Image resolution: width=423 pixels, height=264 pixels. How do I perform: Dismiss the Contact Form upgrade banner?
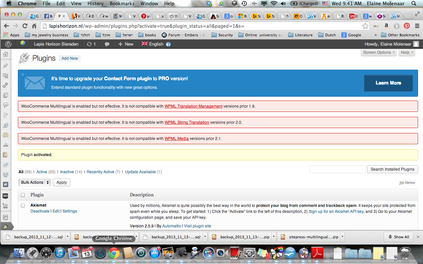pos(22,74)
